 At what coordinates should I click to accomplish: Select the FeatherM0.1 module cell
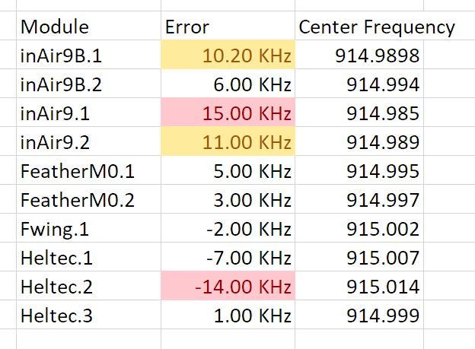[88, 170]
